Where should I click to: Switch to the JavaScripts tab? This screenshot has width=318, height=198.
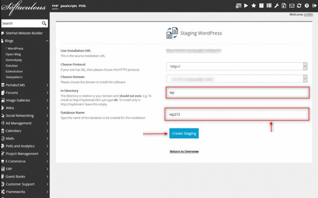coord(69,6)
